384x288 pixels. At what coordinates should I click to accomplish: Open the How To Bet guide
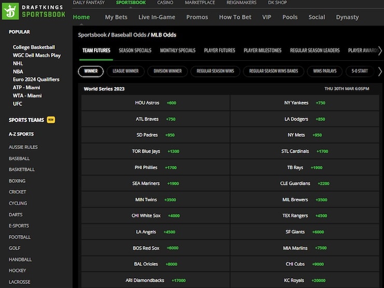click(235, 17)
